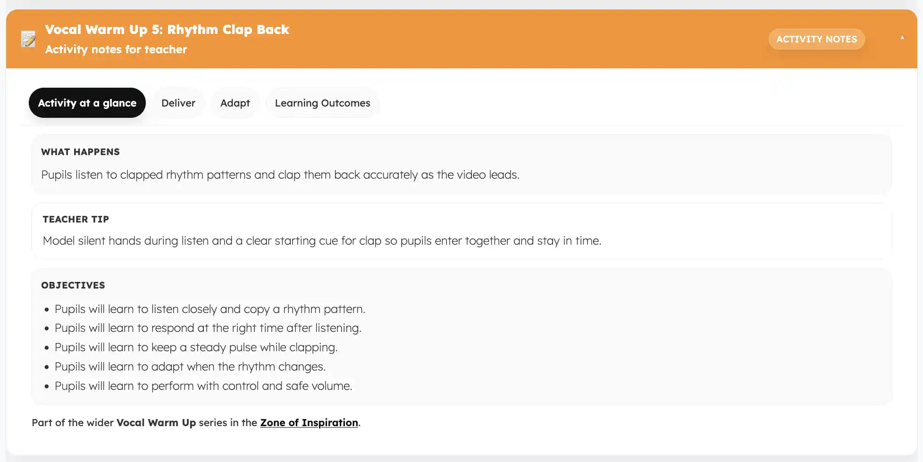Click the TEACHER TIP card
The image size is (923, 462).
[x=322, y=230]
